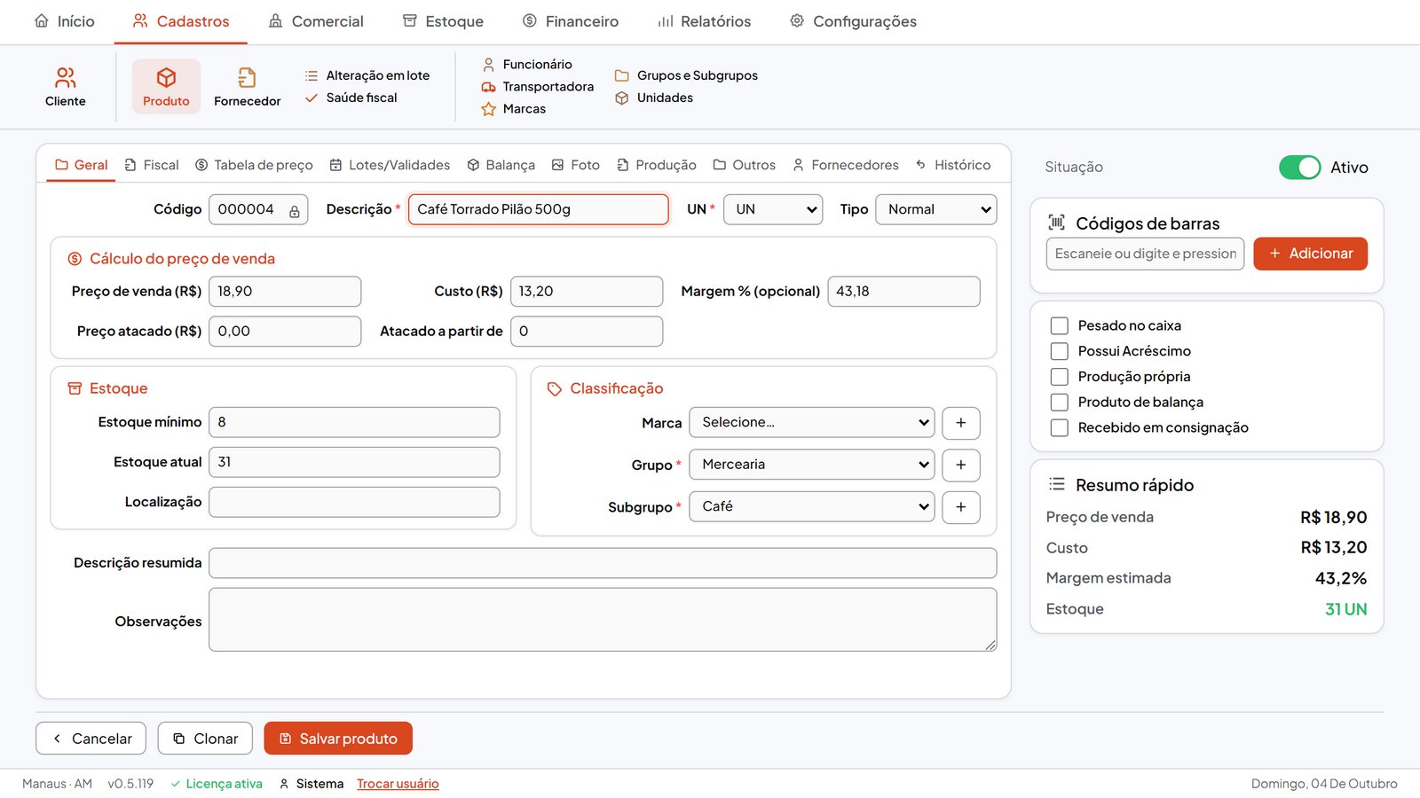The height and width of the screenshot is (798, 1420).
Task: Click the Clonar button
Action: click(205, 739)
